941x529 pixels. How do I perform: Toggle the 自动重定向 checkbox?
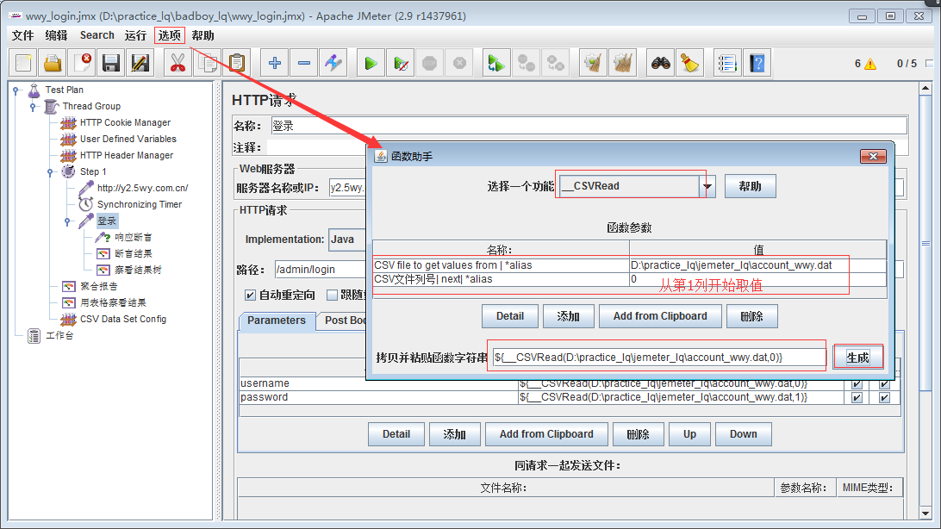(x=250, y=296)
